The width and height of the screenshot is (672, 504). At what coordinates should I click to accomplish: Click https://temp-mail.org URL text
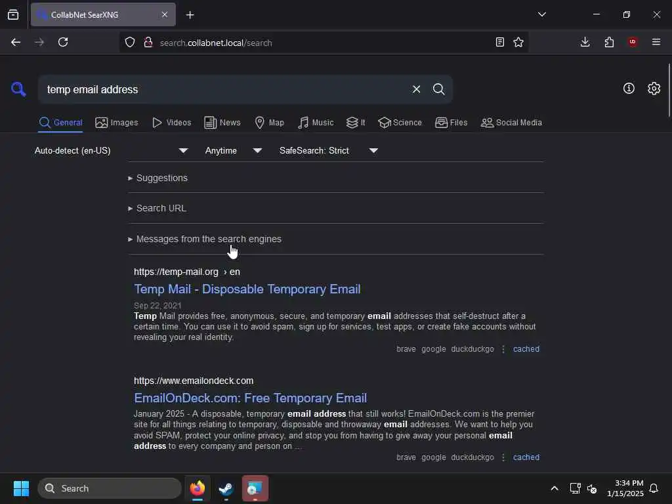click(176, 272)
